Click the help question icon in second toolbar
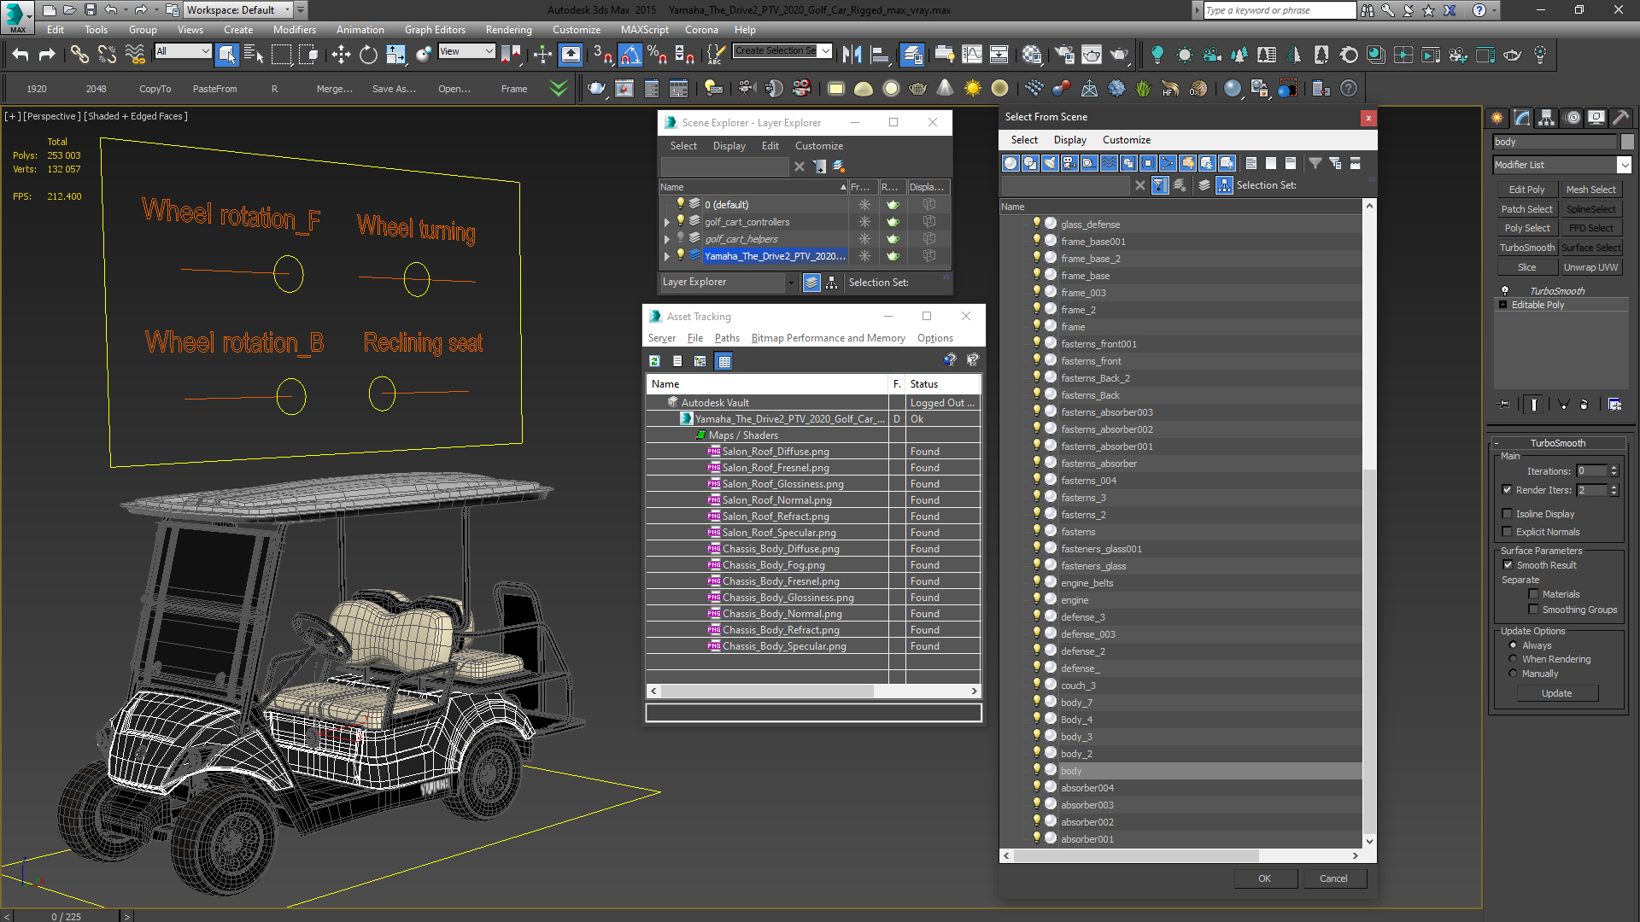The width and height of the screenshot is (1640, 922). point(1349,88)
